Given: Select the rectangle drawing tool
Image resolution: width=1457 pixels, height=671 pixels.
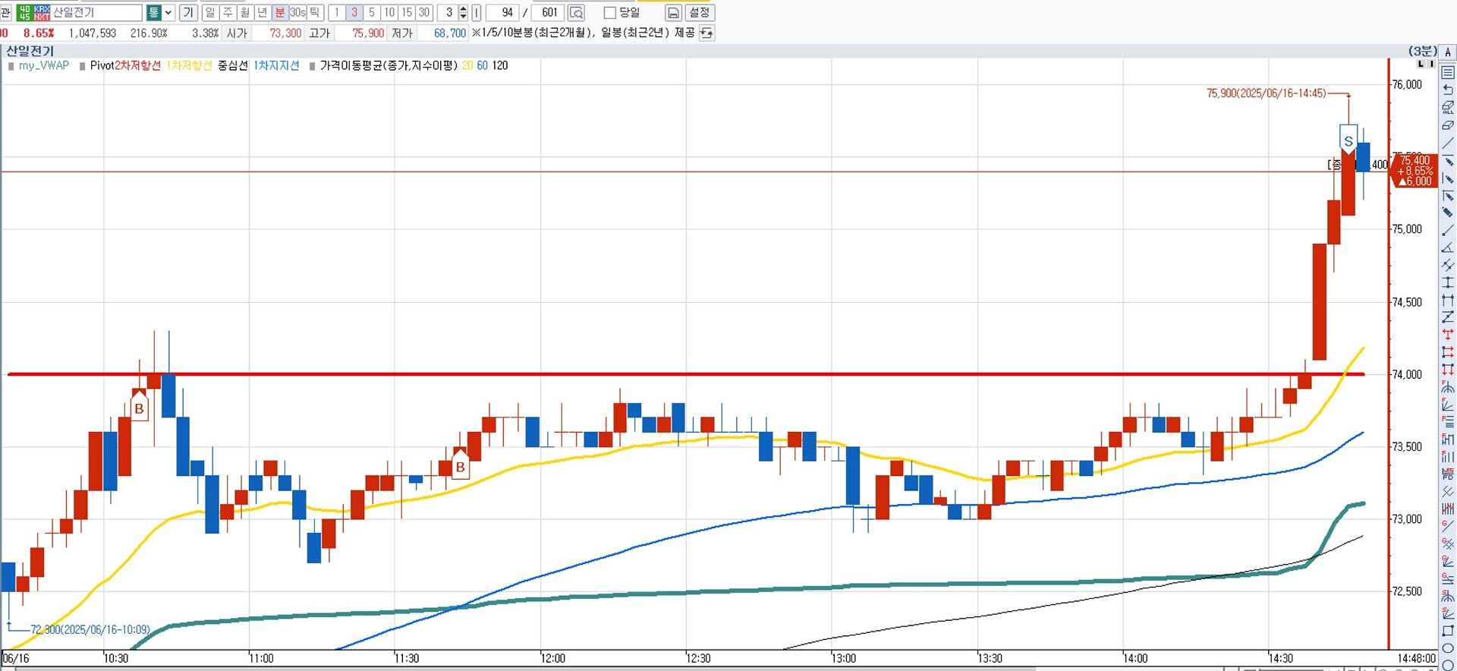Looking at the screenshot, I should [x=1448, y=631].
